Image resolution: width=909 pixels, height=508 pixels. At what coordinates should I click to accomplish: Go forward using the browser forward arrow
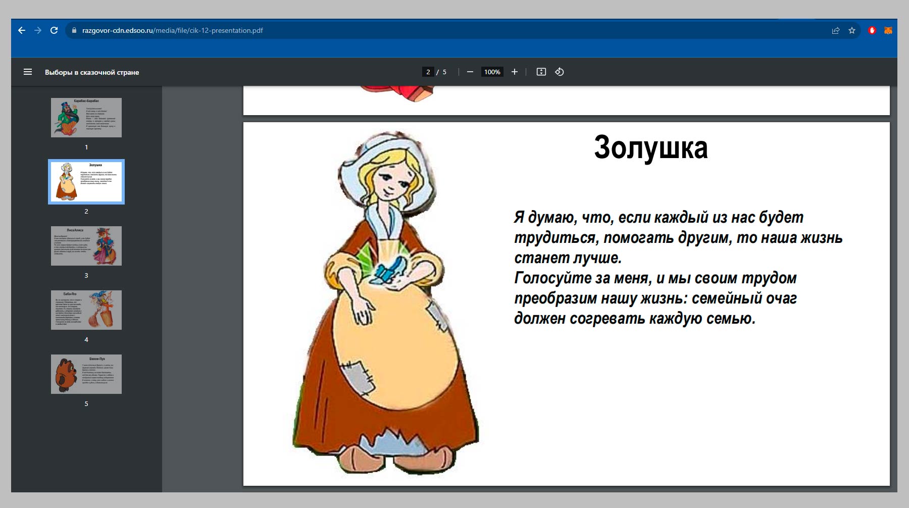(38, 30)
